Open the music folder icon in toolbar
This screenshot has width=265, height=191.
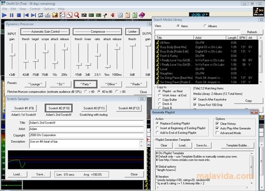(x=55, y=15)
